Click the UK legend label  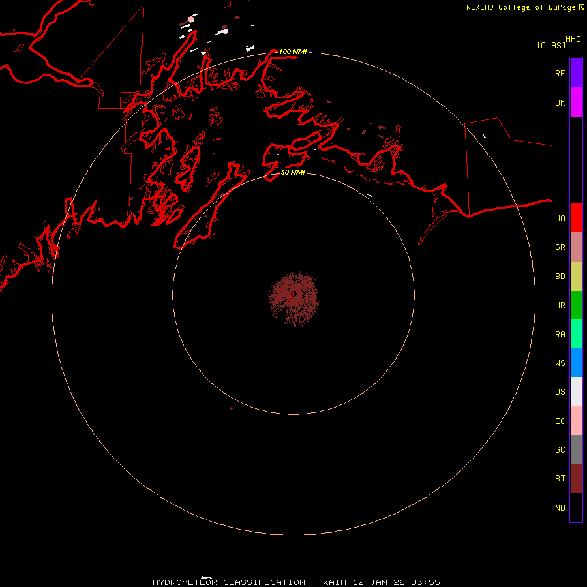pos(560,102)
